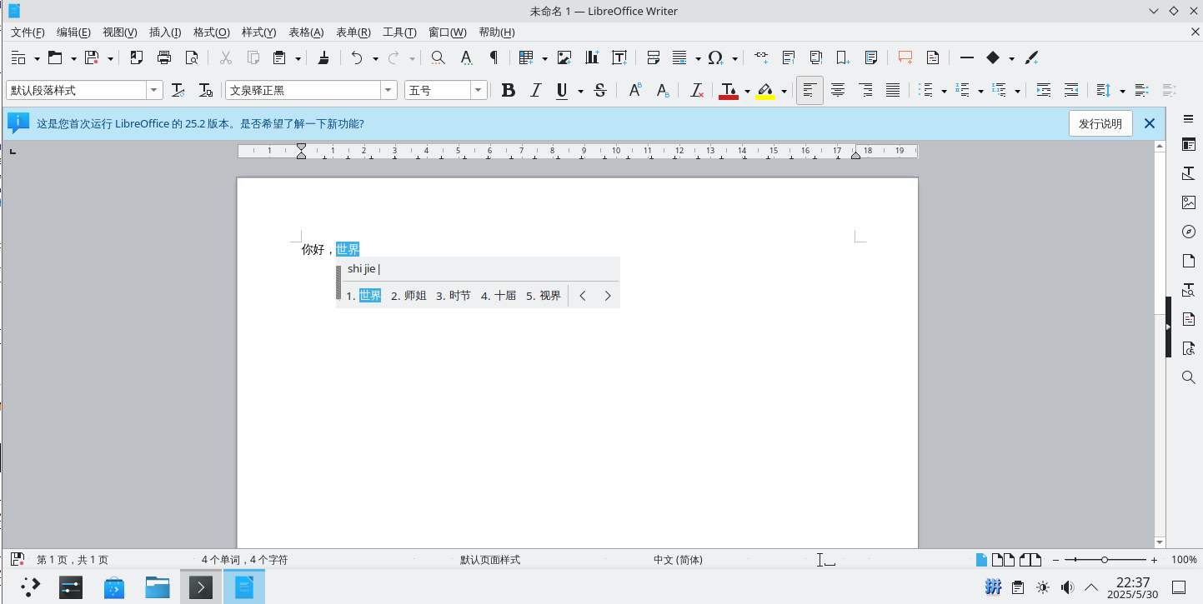Viewport: 1203px width, 604px height.
Task: Toggle Italic formatting
Action: click(x=535, y=90)
